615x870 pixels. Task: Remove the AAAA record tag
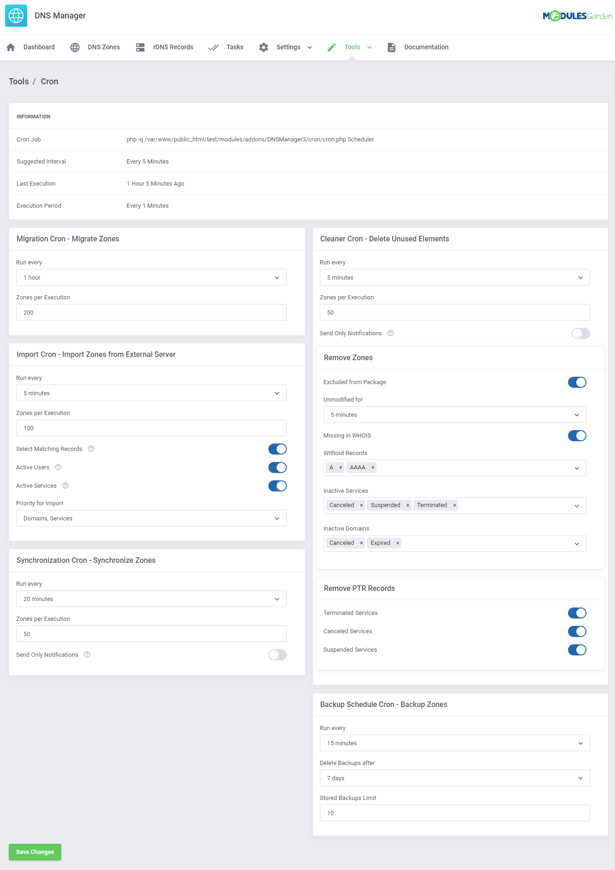(x=373, y=467)
